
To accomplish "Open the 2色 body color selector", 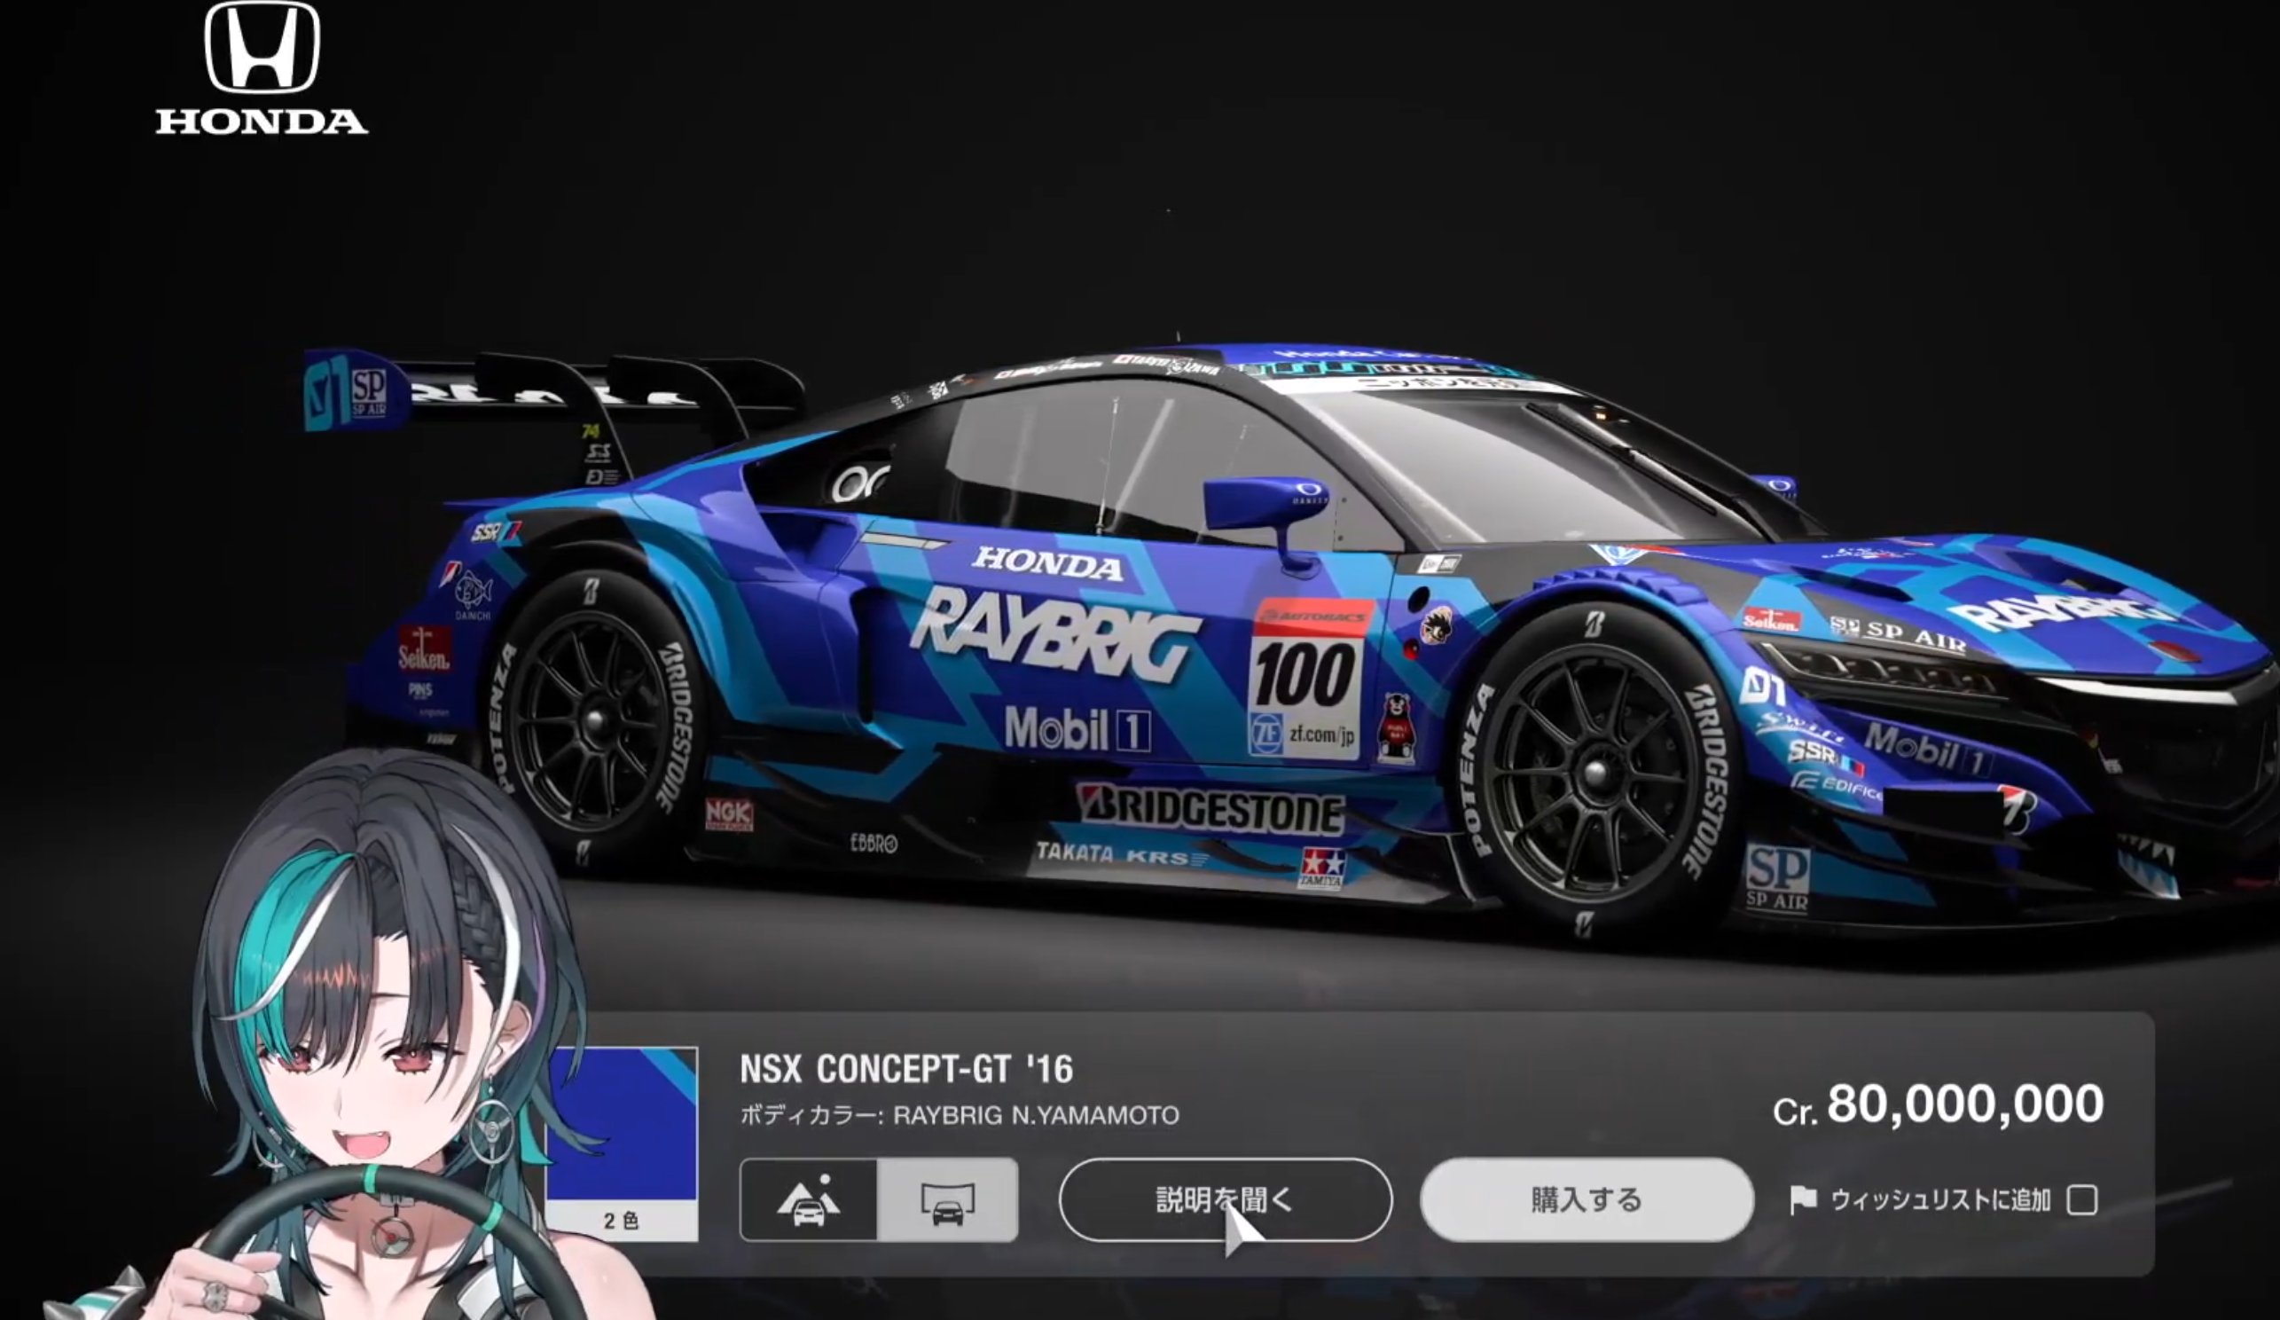I will coord(621,1221).
